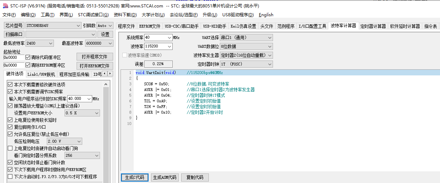Click 生成ASM代码 button
The width and height of the screenshot is (440, 183).
point(164,177)
